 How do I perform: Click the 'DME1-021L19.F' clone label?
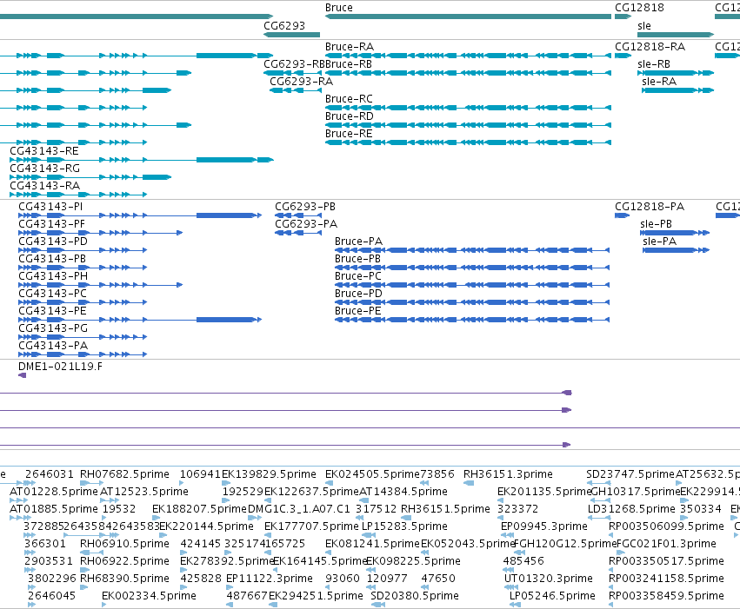[60, 367]
